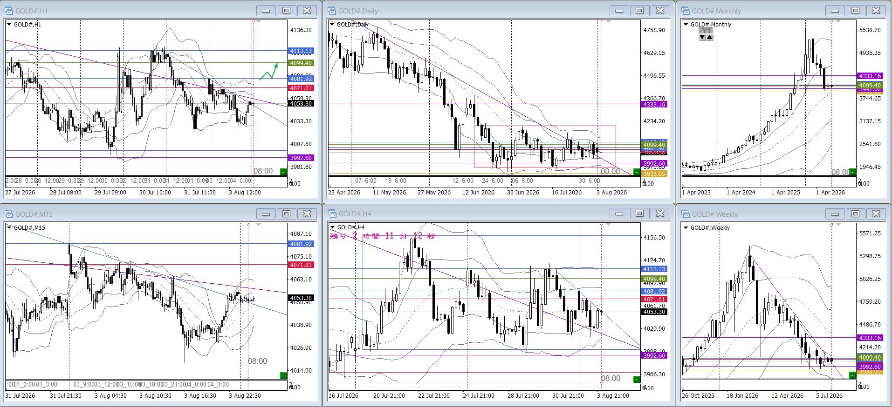Screen dimensions: 892x407
Task: Open the GOLD#,H1 chart label dropdown arrow
Action: click(x=9, y=24)
